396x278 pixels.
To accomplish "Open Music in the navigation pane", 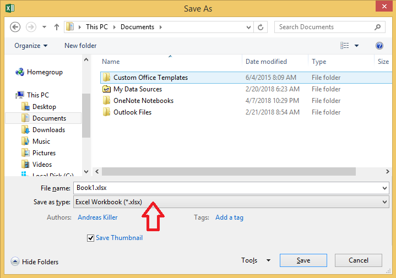I will [41, 141].
